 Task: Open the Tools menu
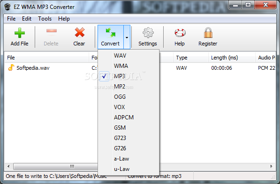click(x=45, y=19)
